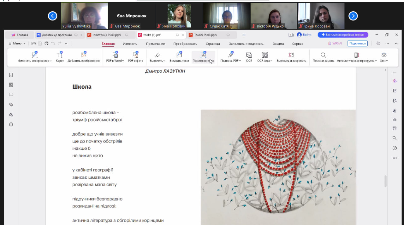
Task: Switch to the Ілюстрації 25.09.pptx document tab
Action: click(x=106, y=35)
